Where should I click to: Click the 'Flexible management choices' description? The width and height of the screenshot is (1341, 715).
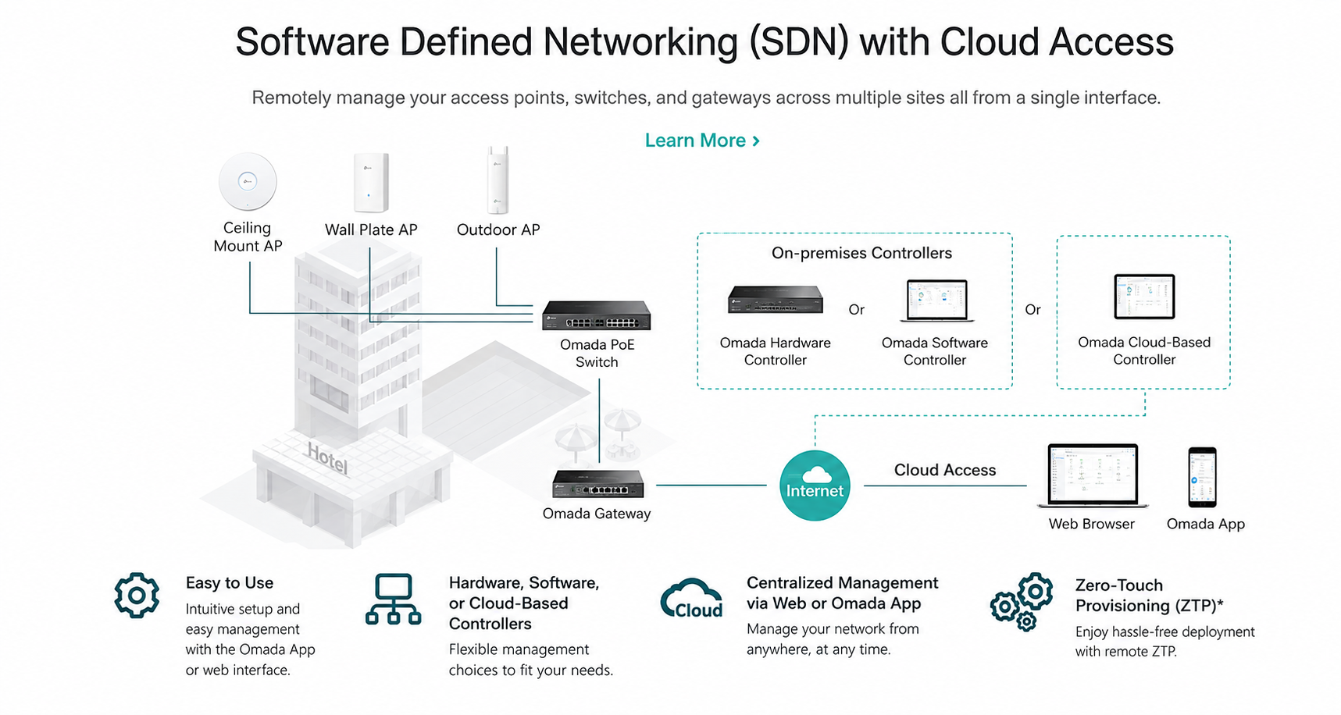[x=531, y=660]
